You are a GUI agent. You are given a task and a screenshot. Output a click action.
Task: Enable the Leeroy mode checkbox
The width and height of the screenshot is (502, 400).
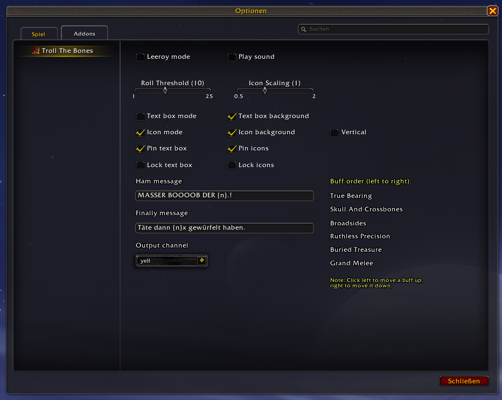[x=141, y=57]
